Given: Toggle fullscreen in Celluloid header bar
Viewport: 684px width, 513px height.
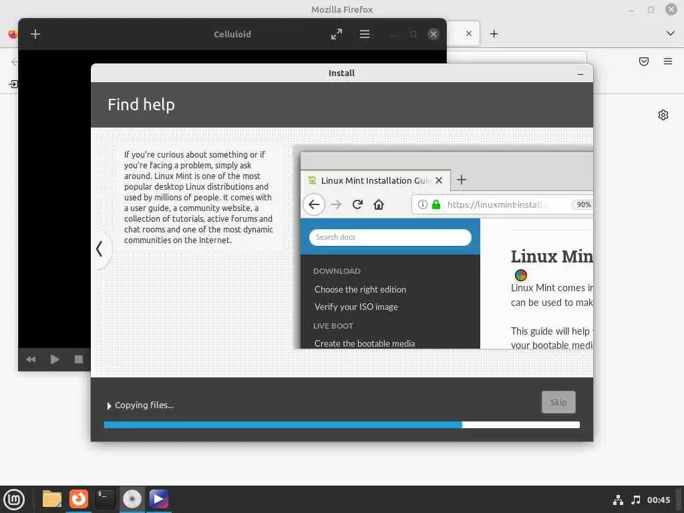Looking at the screenshot, I should click(337, 34).
